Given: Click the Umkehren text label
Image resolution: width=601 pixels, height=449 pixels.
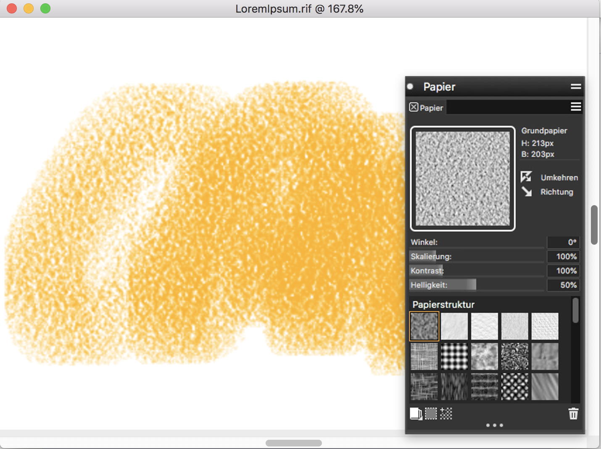Looking at the screenshot, I should (559, 177).
